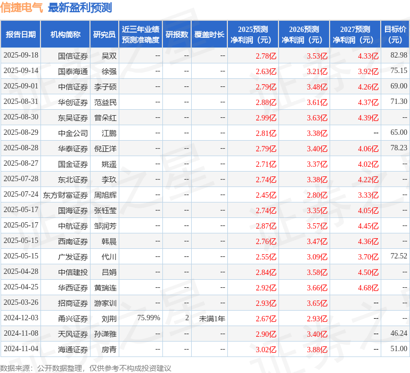Viewport: 410px width, 373px height.
Task: Select institution 中信证券
Action: 73,87
